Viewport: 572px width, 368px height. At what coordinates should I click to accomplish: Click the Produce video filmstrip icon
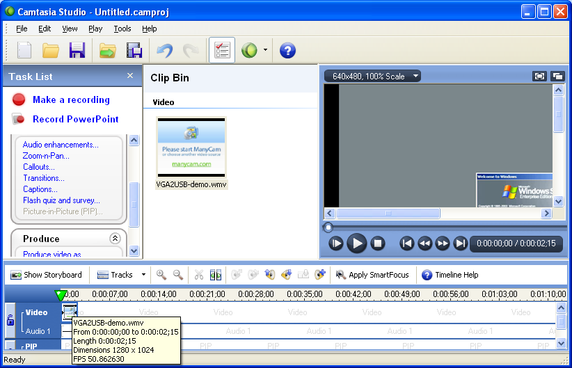134,51
